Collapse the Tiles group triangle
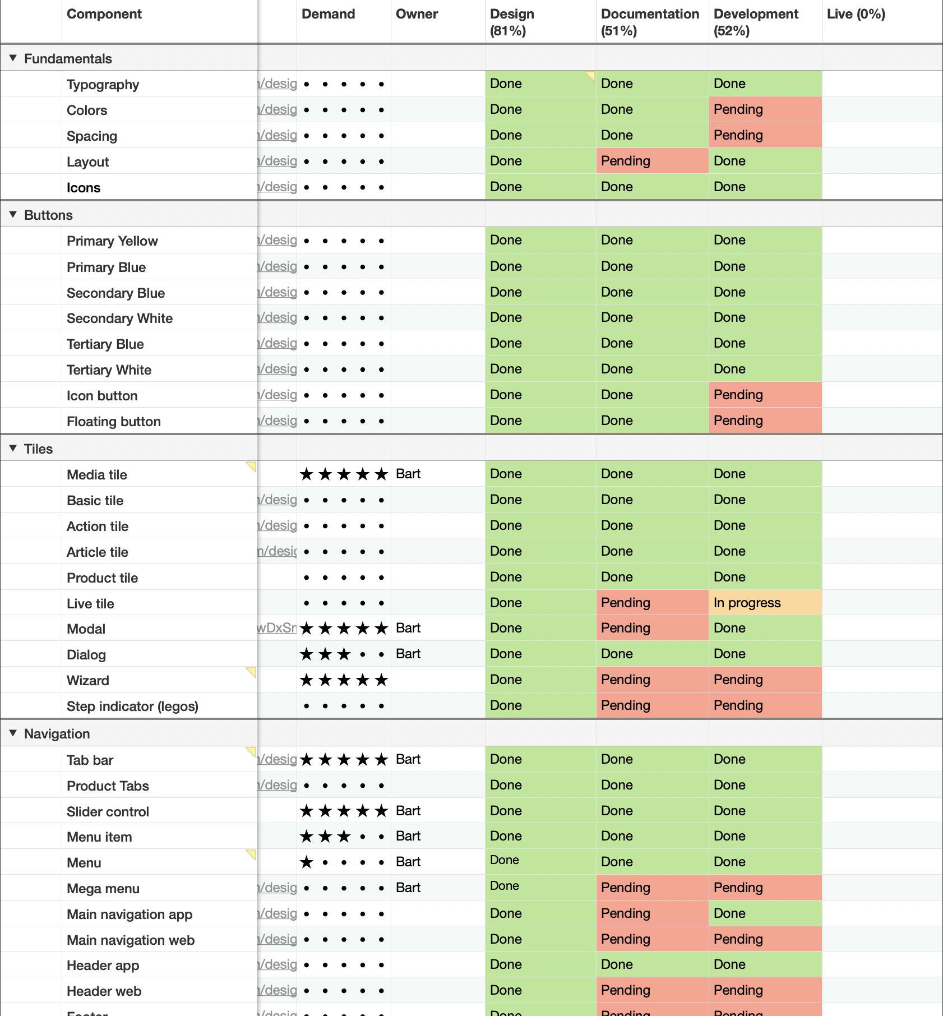 [13, 449]
